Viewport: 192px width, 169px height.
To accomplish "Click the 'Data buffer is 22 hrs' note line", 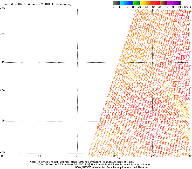I will [x=94, y=165].
